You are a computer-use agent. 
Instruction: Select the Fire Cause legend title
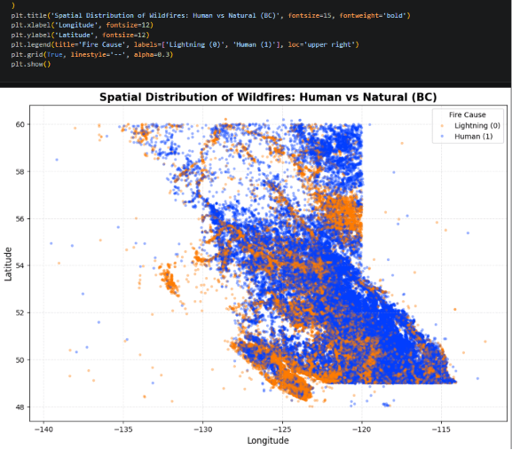(x=468, y=114)
